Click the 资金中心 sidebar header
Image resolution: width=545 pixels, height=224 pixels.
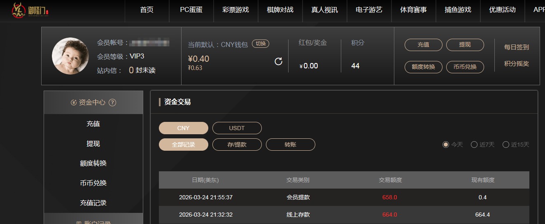93,103
